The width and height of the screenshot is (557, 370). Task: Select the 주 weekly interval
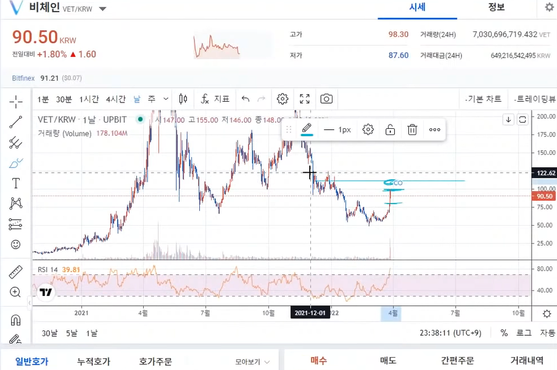click(152, 99)
